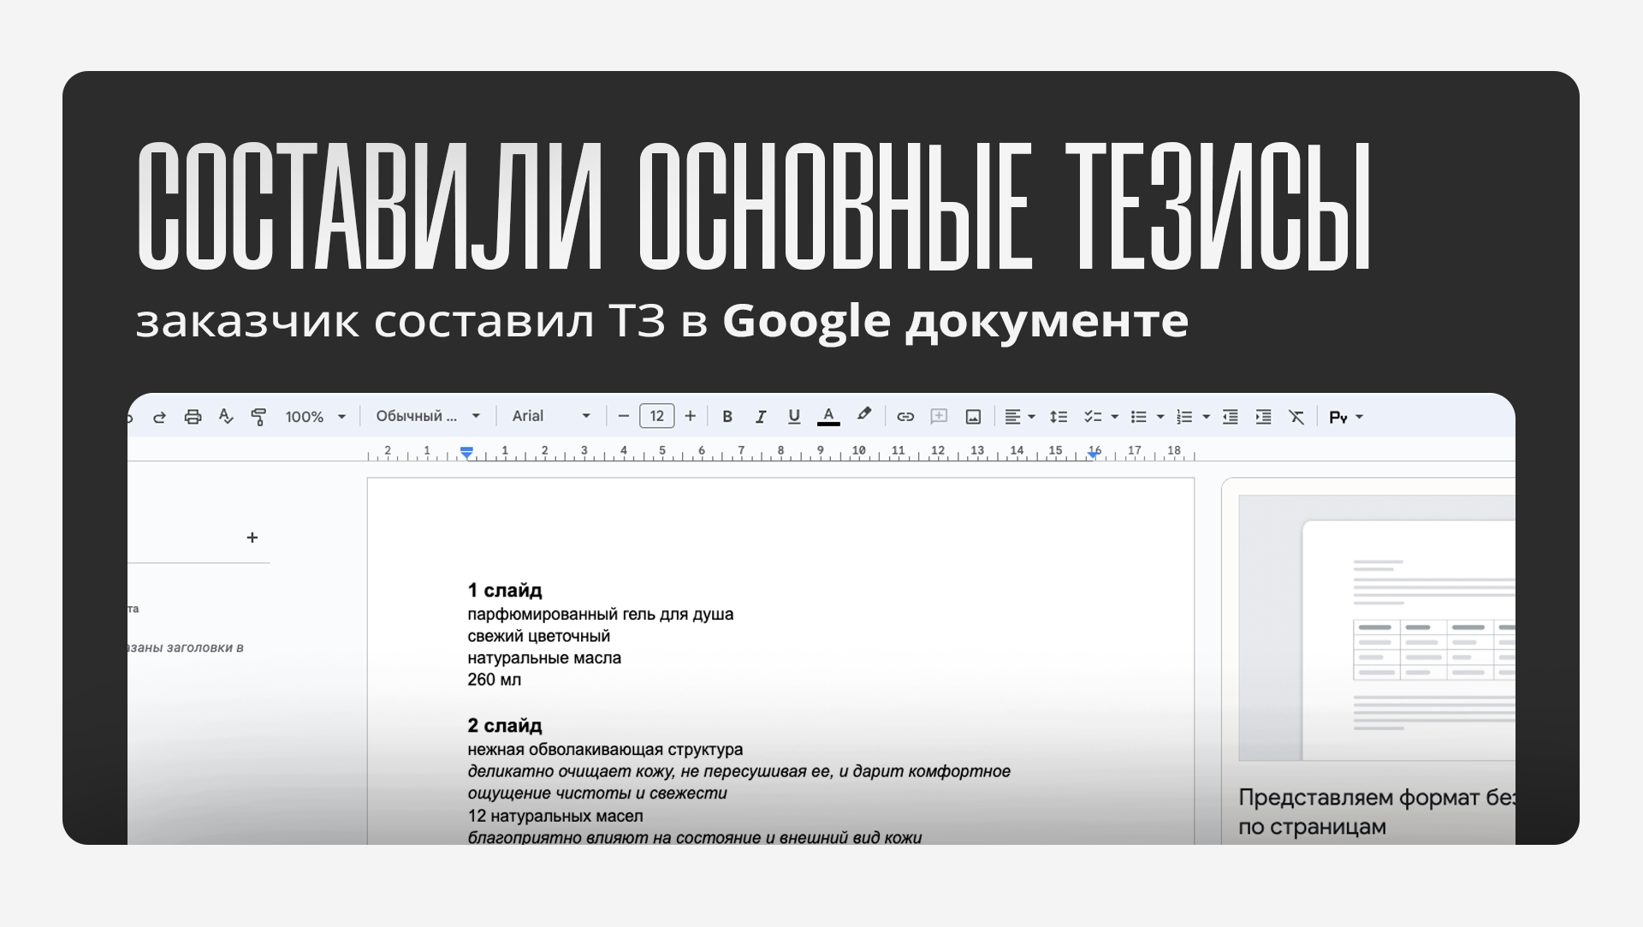Viewport: 1643px width, 927px height.
Task: Run spelling and grammar check icon
Action: [x=226, y=417]
